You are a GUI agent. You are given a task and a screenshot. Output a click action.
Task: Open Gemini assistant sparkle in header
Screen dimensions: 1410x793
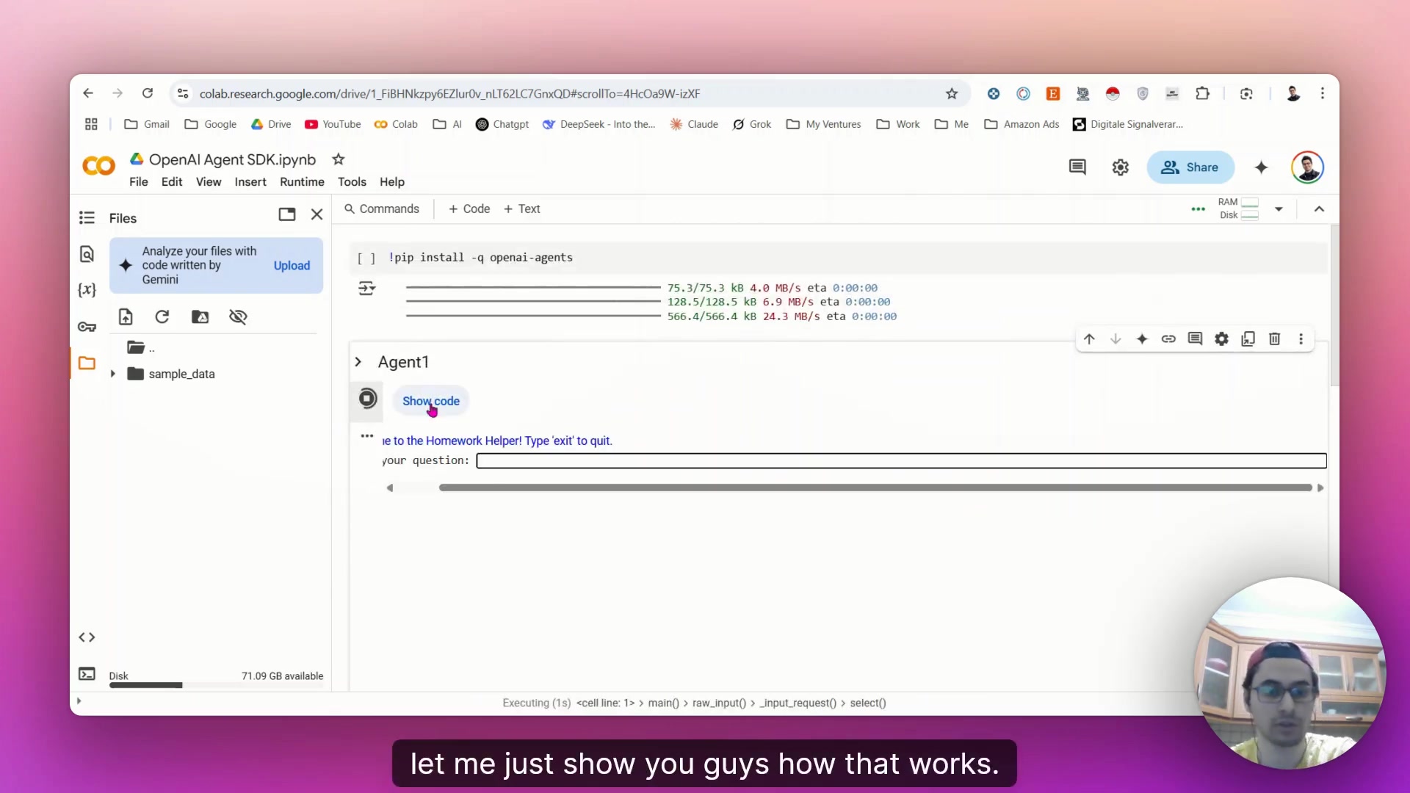[x=1261, y=167]
